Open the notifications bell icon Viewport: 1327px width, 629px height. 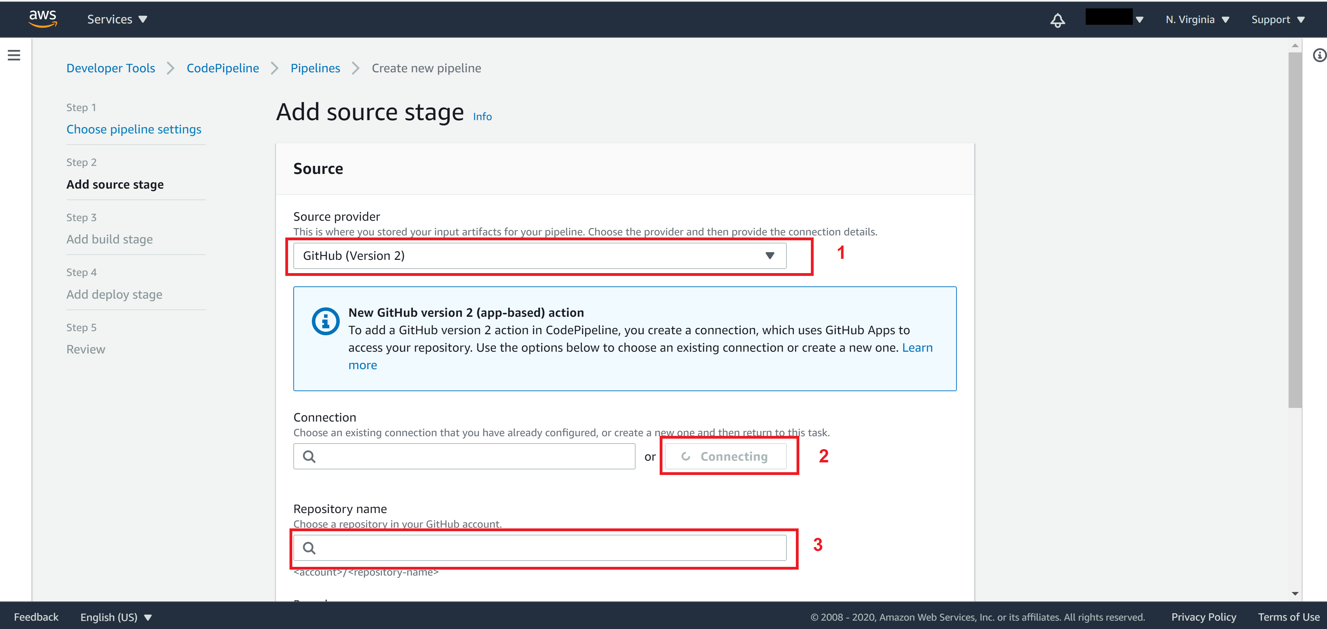(x=1057, y=20)
